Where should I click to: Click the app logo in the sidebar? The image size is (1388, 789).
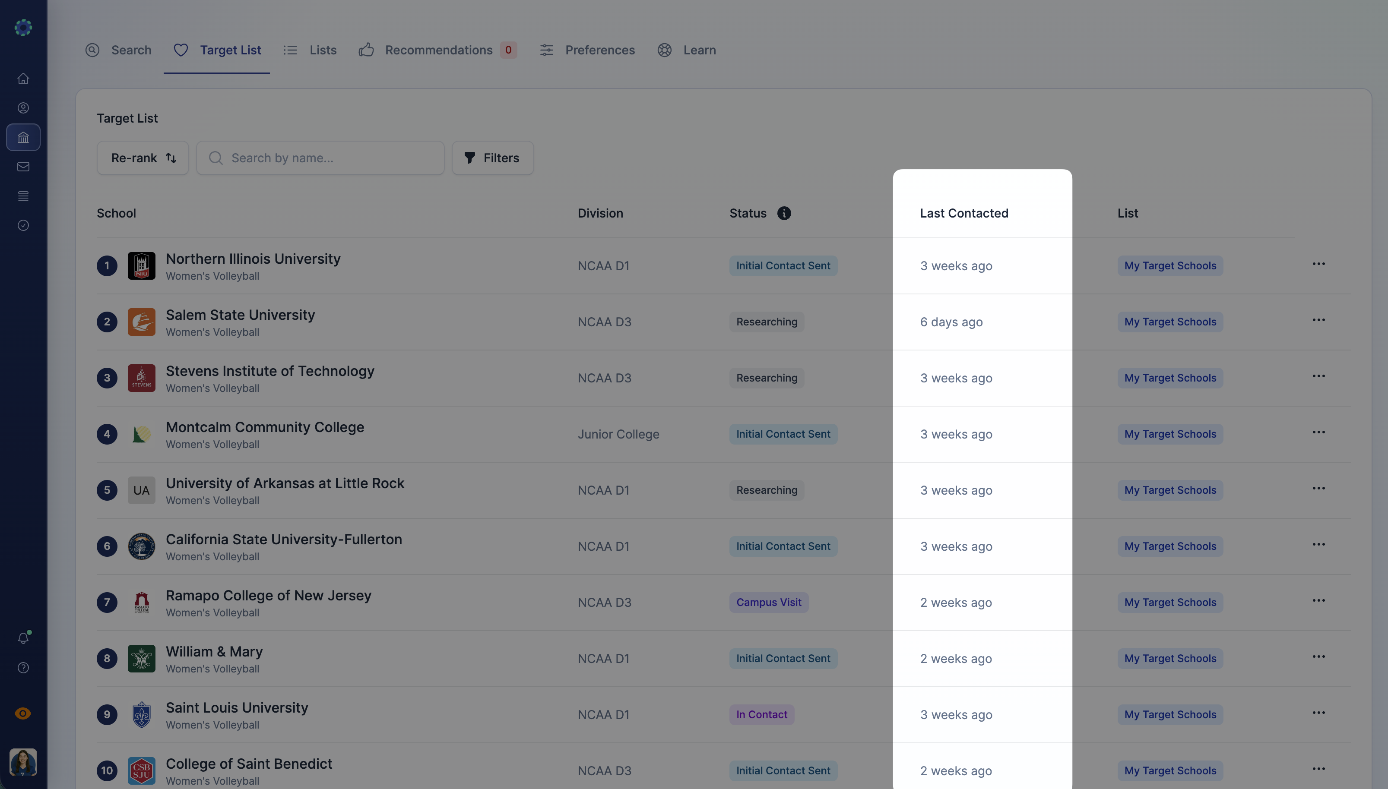click(23, 27)
